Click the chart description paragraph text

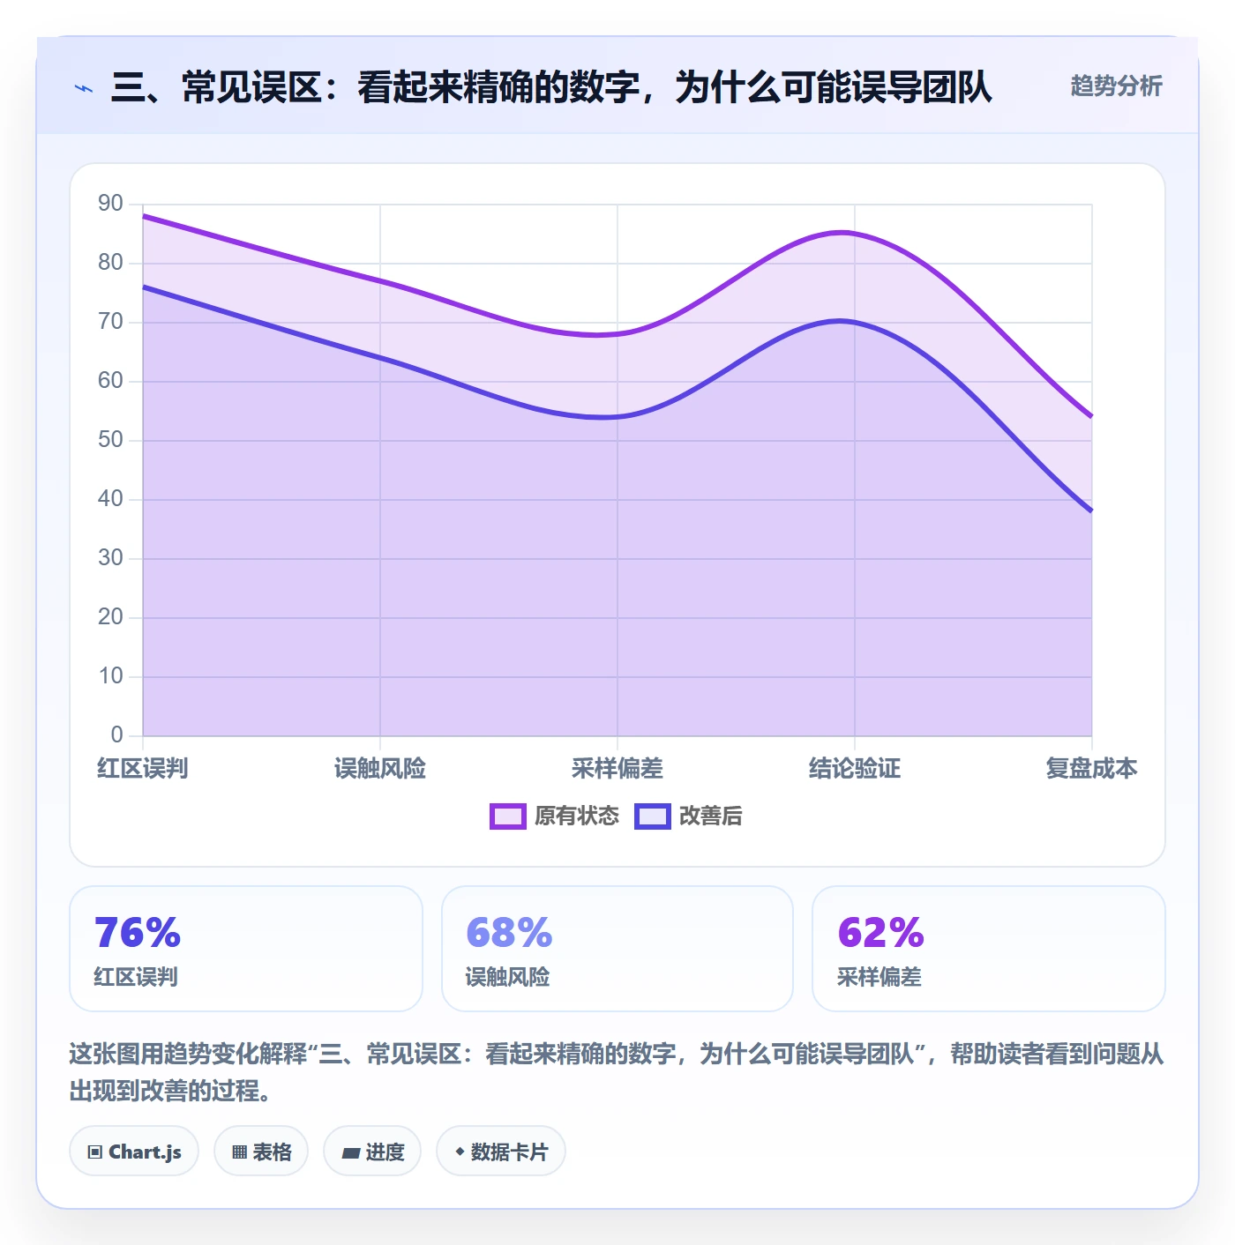coord(617,1072)
